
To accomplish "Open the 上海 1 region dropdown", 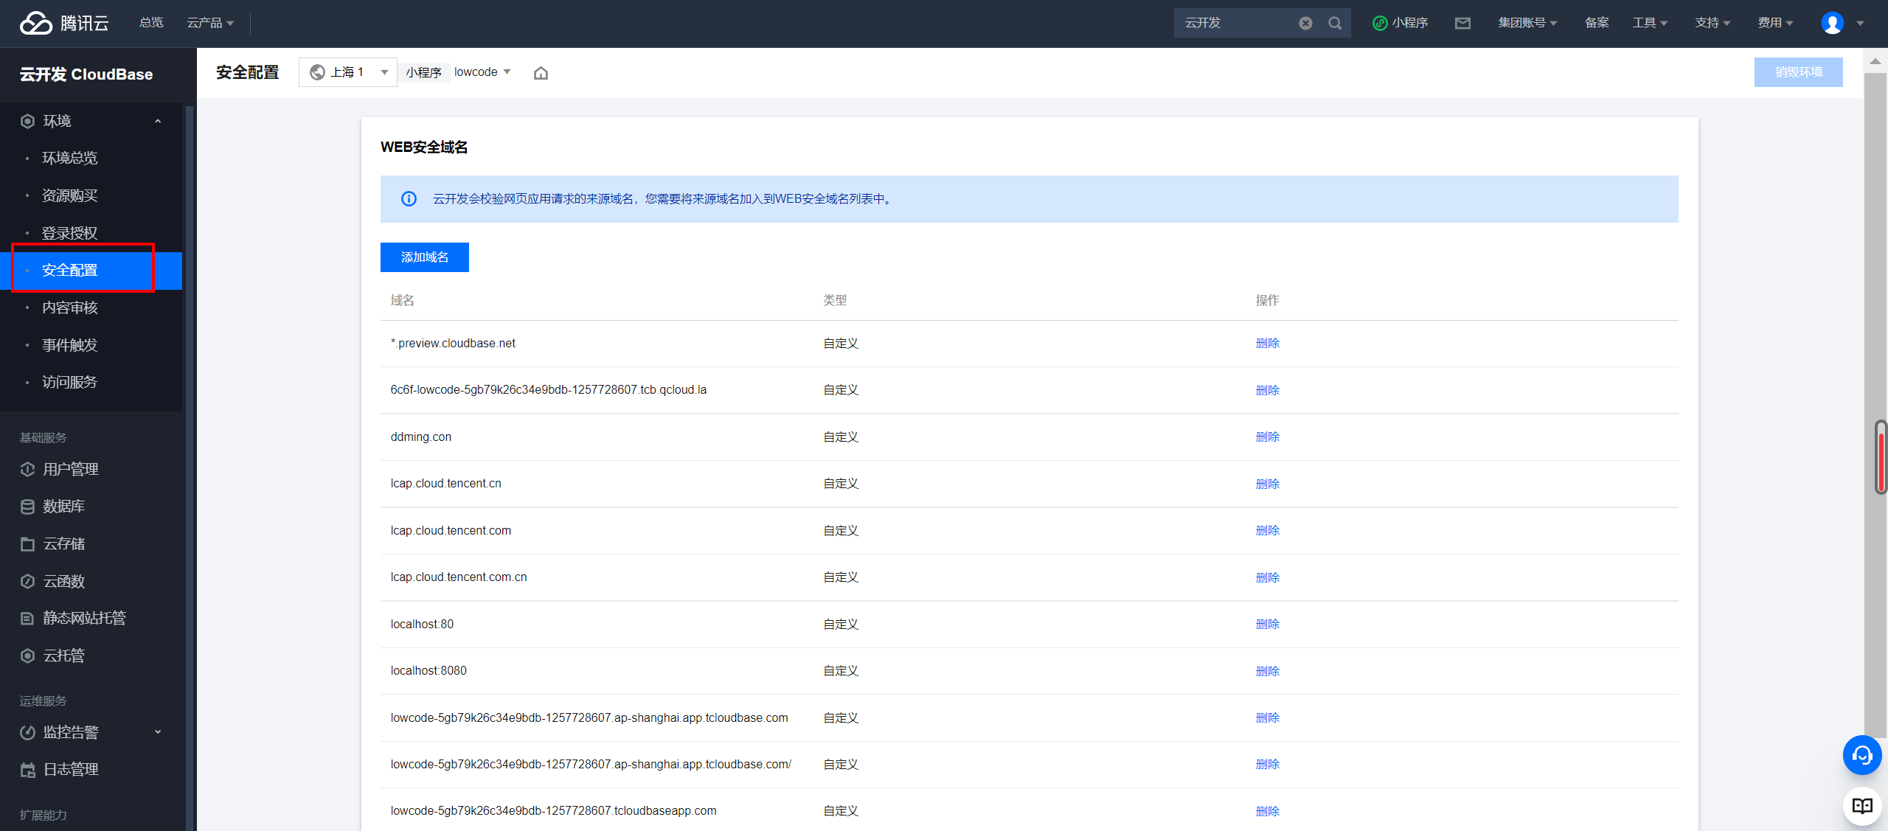I will click(349, 72).
